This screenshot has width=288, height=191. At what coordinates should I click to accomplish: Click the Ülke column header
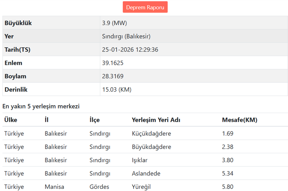pos(10,120)
